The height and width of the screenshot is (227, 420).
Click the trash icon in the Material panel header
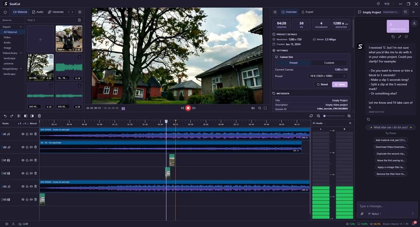[x=79, y=20]
